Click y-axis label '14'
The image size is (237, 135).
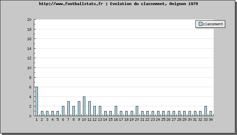(x=29, y=49)
